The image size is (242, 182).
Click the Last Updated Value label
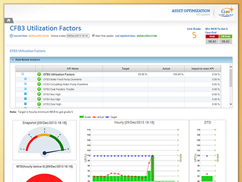[x=126, y=36]
